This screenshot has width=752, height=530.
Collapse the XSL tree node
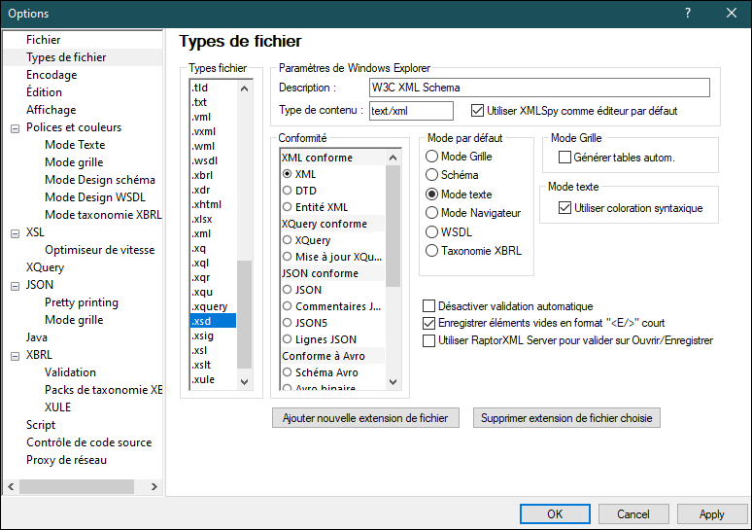(15, 232)
